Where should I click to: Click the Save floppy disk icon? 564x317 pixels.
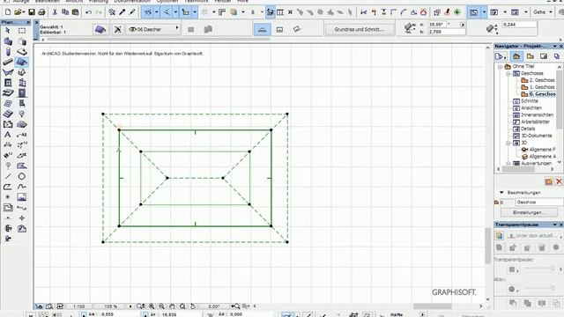[32, 12]
